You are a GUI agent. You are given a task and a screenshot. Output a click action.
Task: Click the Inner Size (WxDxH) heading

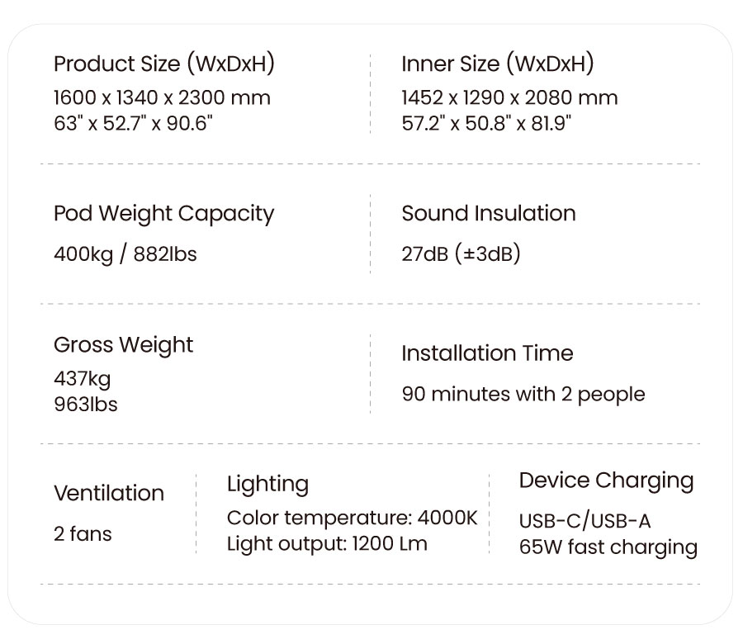pyautogui.click(x=498, y=64)
